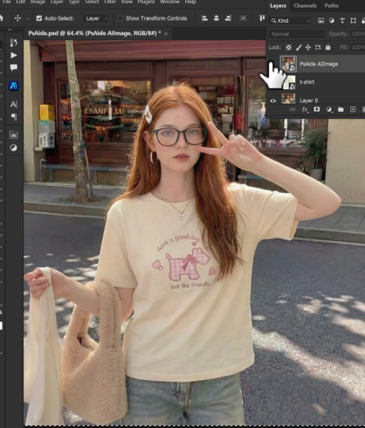Open the Filter menu

click(x=110, y=2)
